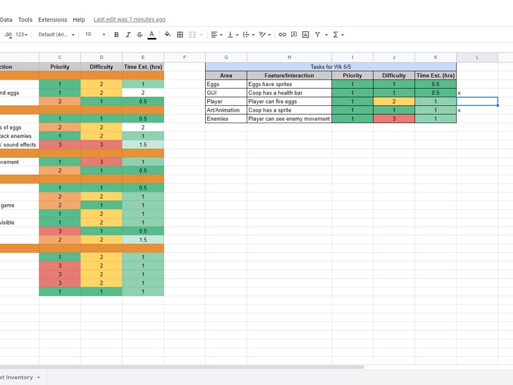
Task: Toggle strikethrough formatting
Action: [x=139, y=35]
